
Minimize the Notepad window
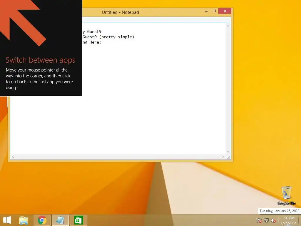pos(206,11)
